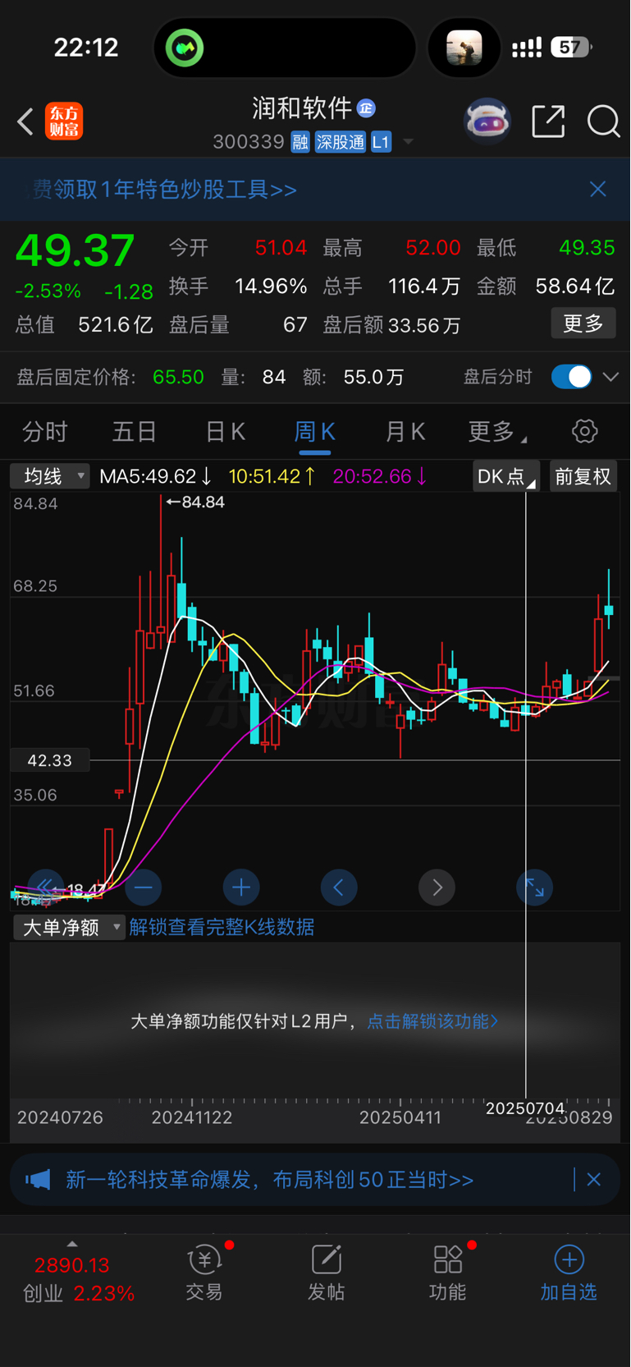The image size is (631, 1367).
Task: Tap the 盘后固定价格 65.50 value
Action: [x=178, y=377]
